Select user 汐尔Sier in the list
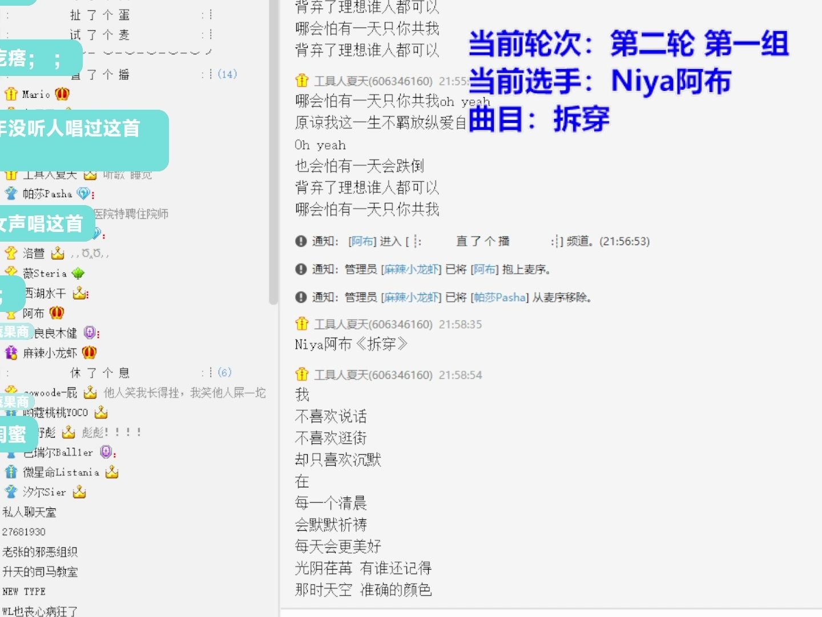Viewport: 822px width, 617px height. 45,492
